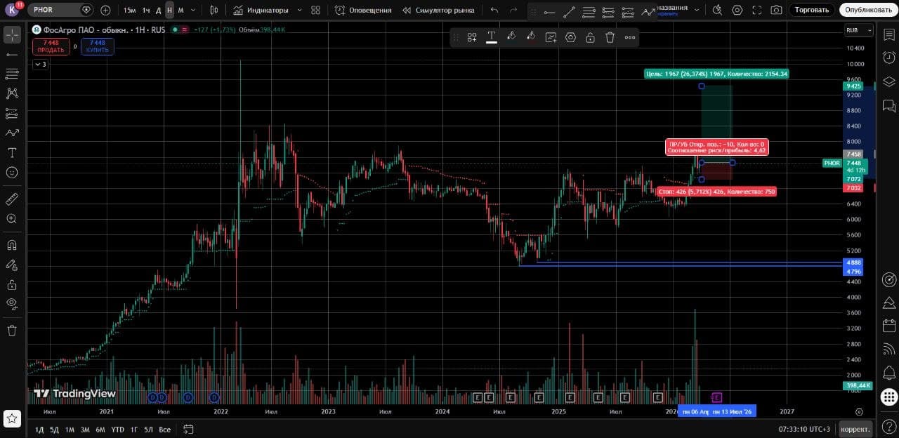Expand the collapsed indicators legend showing 3
899x438 pixels.
click(40, 65)
